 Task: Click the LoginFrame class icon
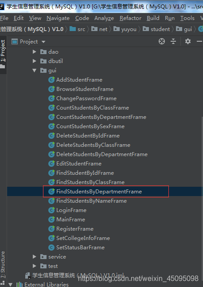51,210
